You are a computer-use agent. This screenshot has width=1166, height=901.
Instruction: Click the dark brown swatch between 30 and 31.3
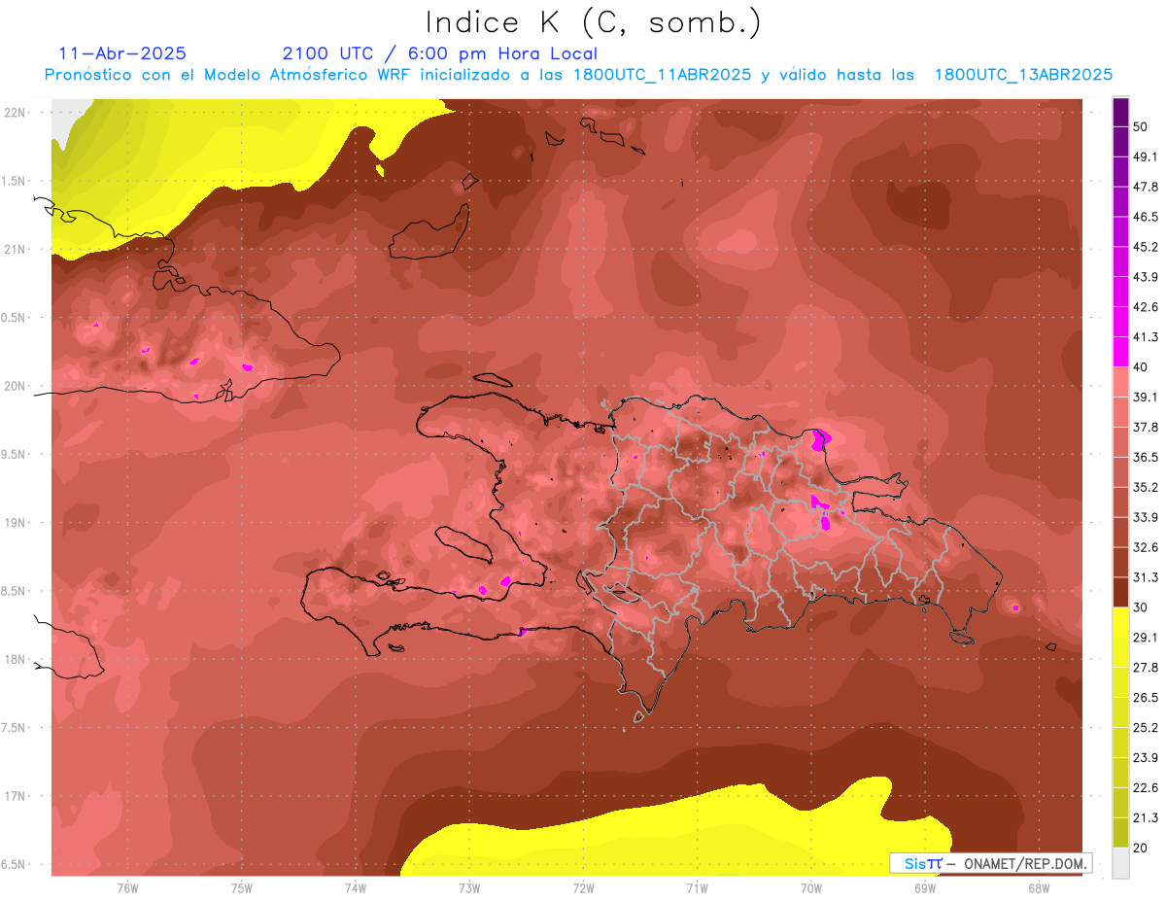pos(1120,592)
